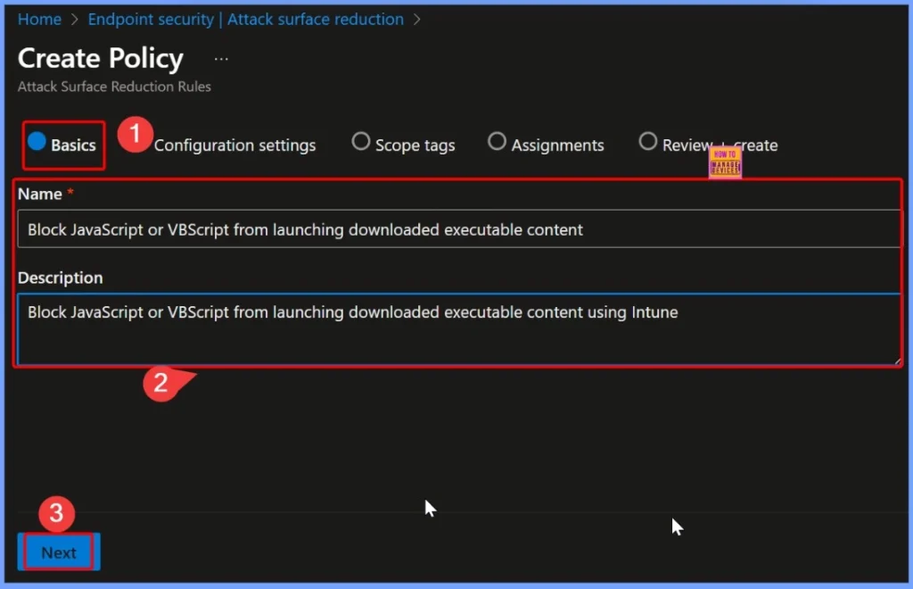The height and width of the screenshot is (589, 913).
Task: Click the red annotation badge number 3
Action: point(56,513)
